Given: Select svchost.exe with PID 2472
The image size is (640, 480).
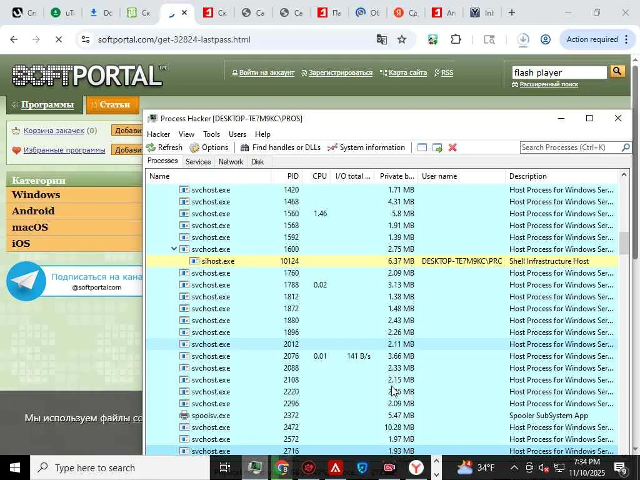Looking at the screenshot, I should point(382,427).
